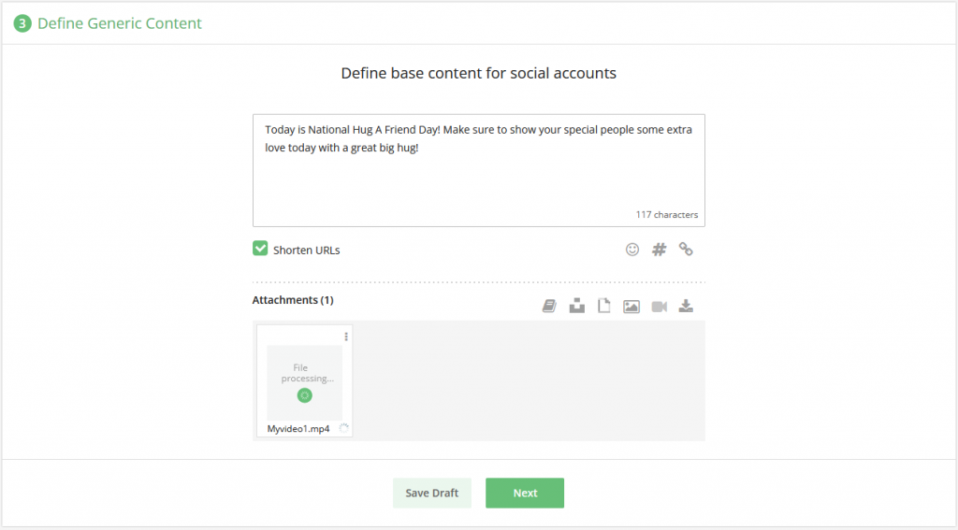Click the green Next button
958x530 pixels.
click(x=525, y=493)
